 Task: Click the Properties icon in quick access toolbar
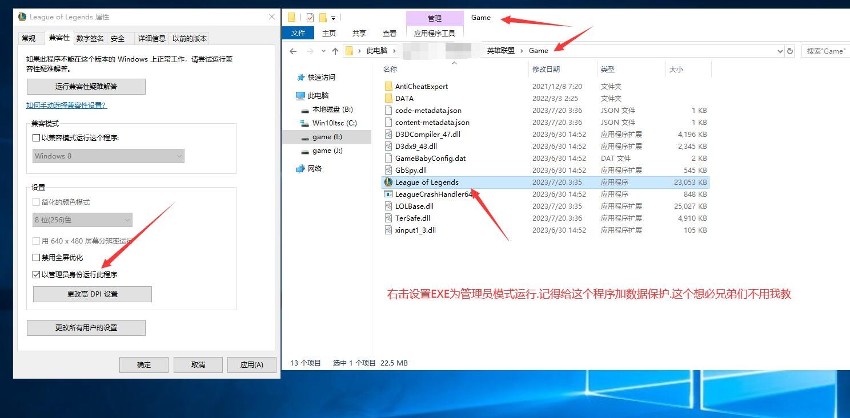coord(310,17)
